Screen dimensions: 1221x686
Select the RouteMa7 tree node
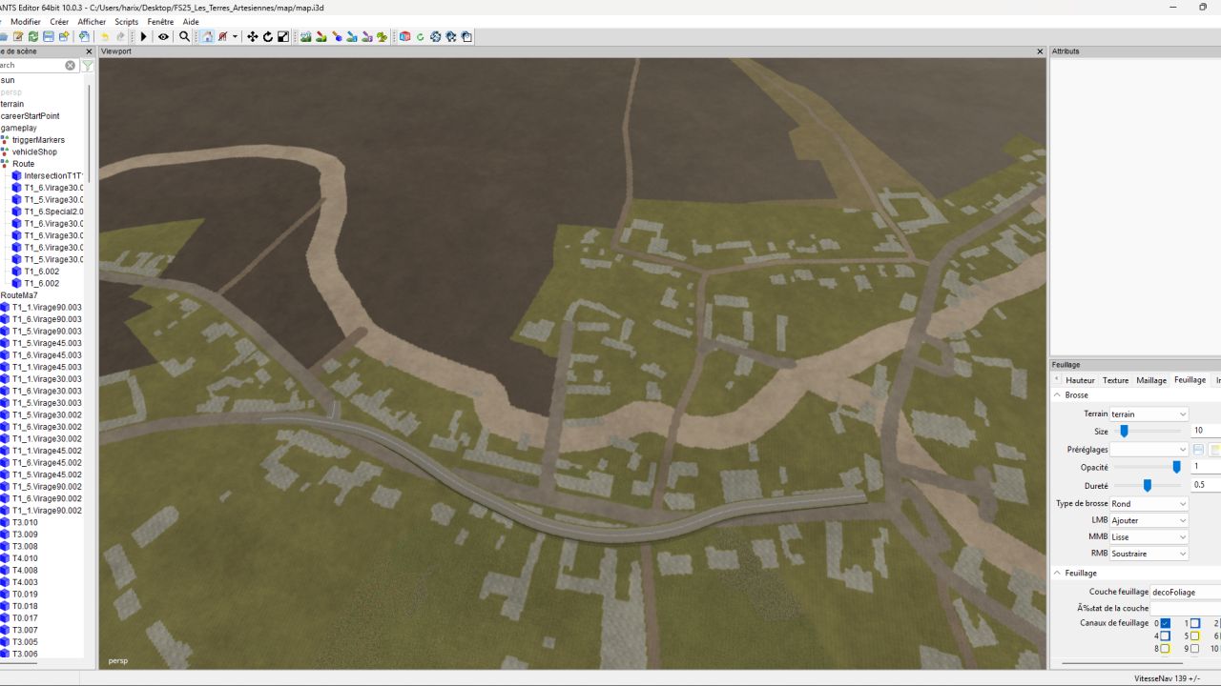[x=19, y=295]
